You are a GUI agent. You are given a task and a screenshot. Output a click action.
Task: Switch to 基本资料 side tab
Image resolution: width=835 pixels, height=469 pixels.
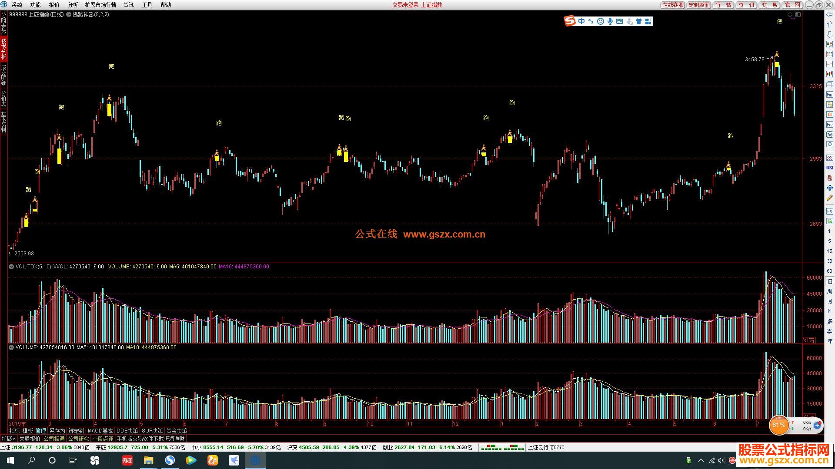(3, 122)
